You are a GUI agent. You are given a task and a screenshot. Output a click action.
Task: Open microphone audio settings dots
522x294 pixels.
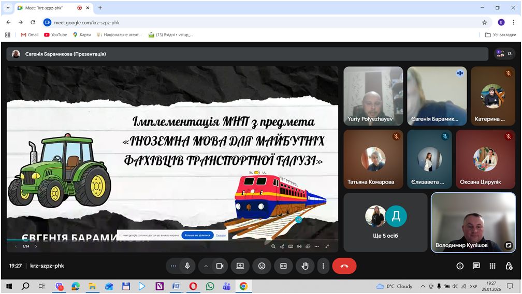[x=173, y=266]
